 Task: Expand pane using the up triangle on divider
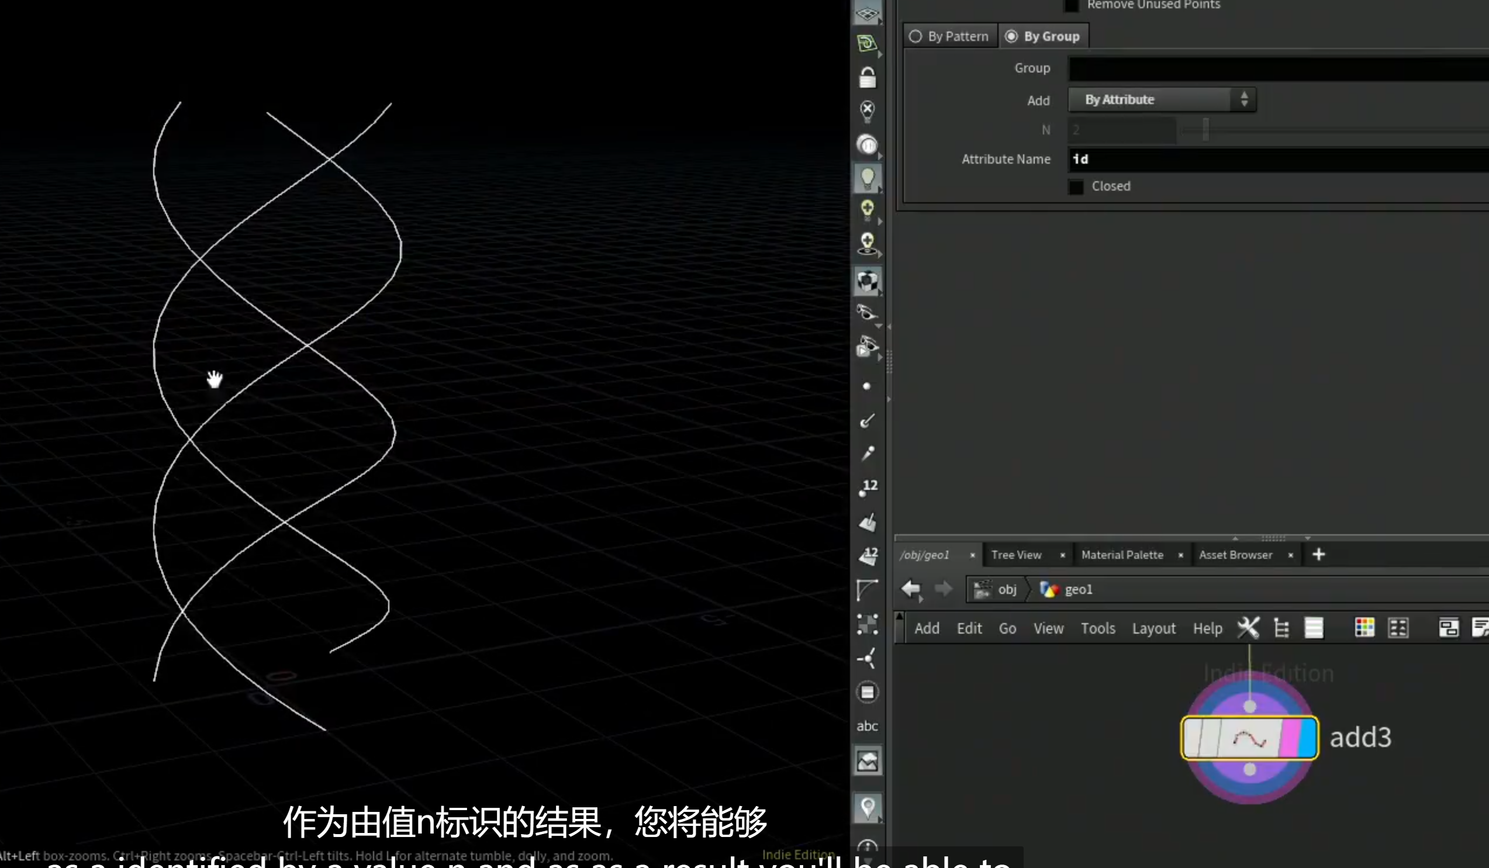point(1235,538)
